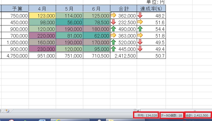
Task: Click the red down arrow beside 232,500
Action: [113, 22]
